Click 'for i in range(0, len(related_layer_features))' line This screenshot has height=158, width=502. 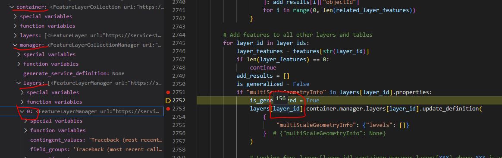(x=339, y=10)
